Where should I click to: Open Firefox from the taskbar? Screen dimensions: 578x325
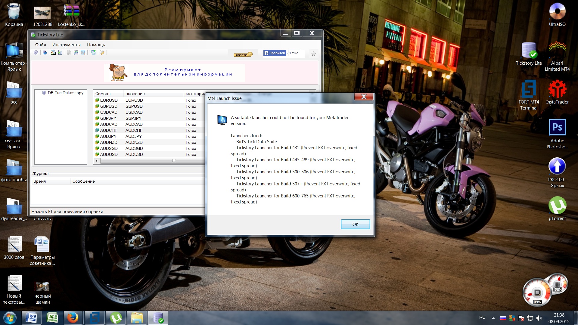coord(73,318)
